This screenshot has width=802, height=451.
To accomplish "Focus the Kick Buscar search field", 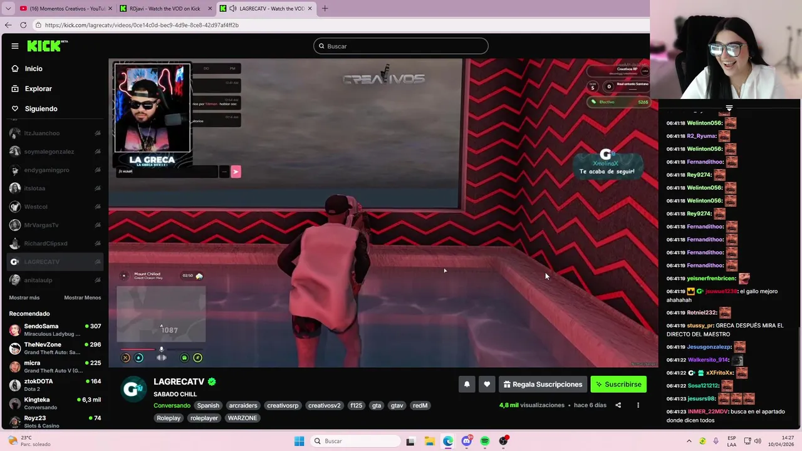I will 401,46.
